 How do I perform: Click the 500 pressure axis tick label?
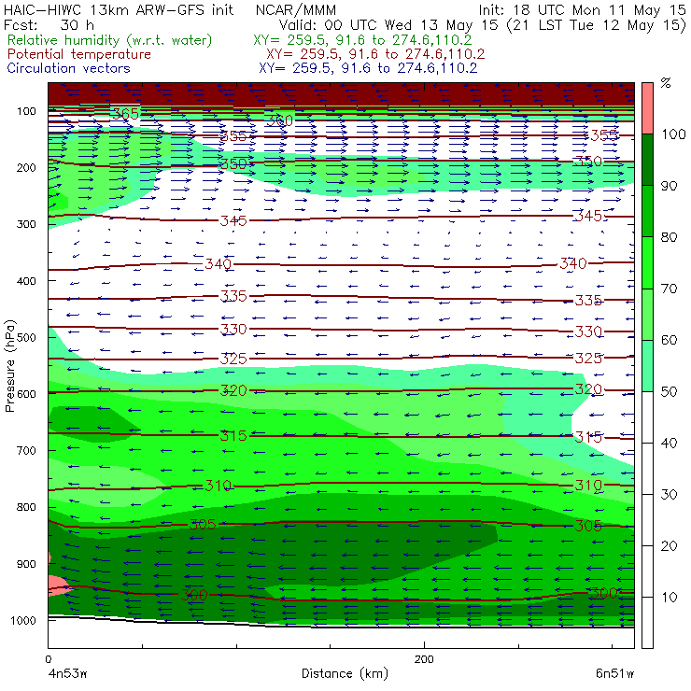coord(26,337)
